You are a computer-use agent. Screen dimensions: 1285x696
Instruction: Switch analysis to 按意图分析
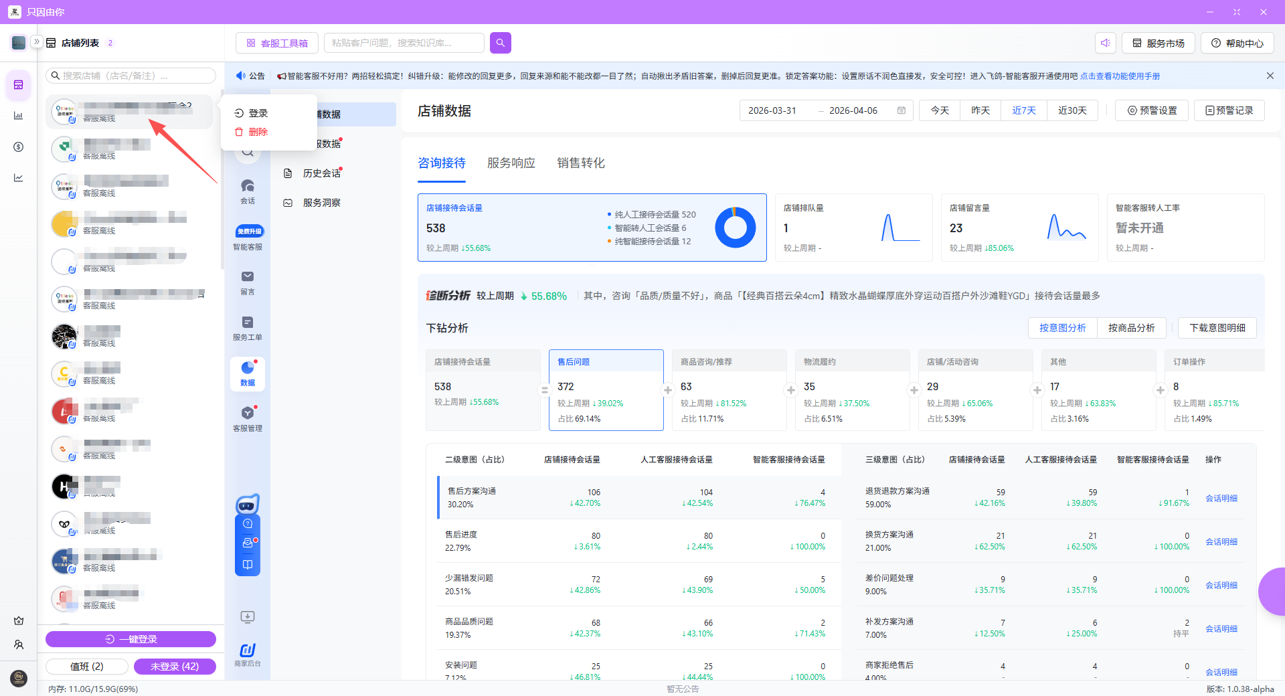pyautogui.click(x=1063, y=328)
